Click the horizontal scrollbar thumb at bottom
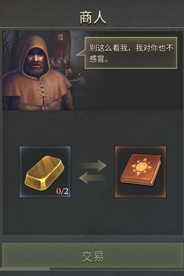The height and width of the screenshot is (276, 184). 25,269
